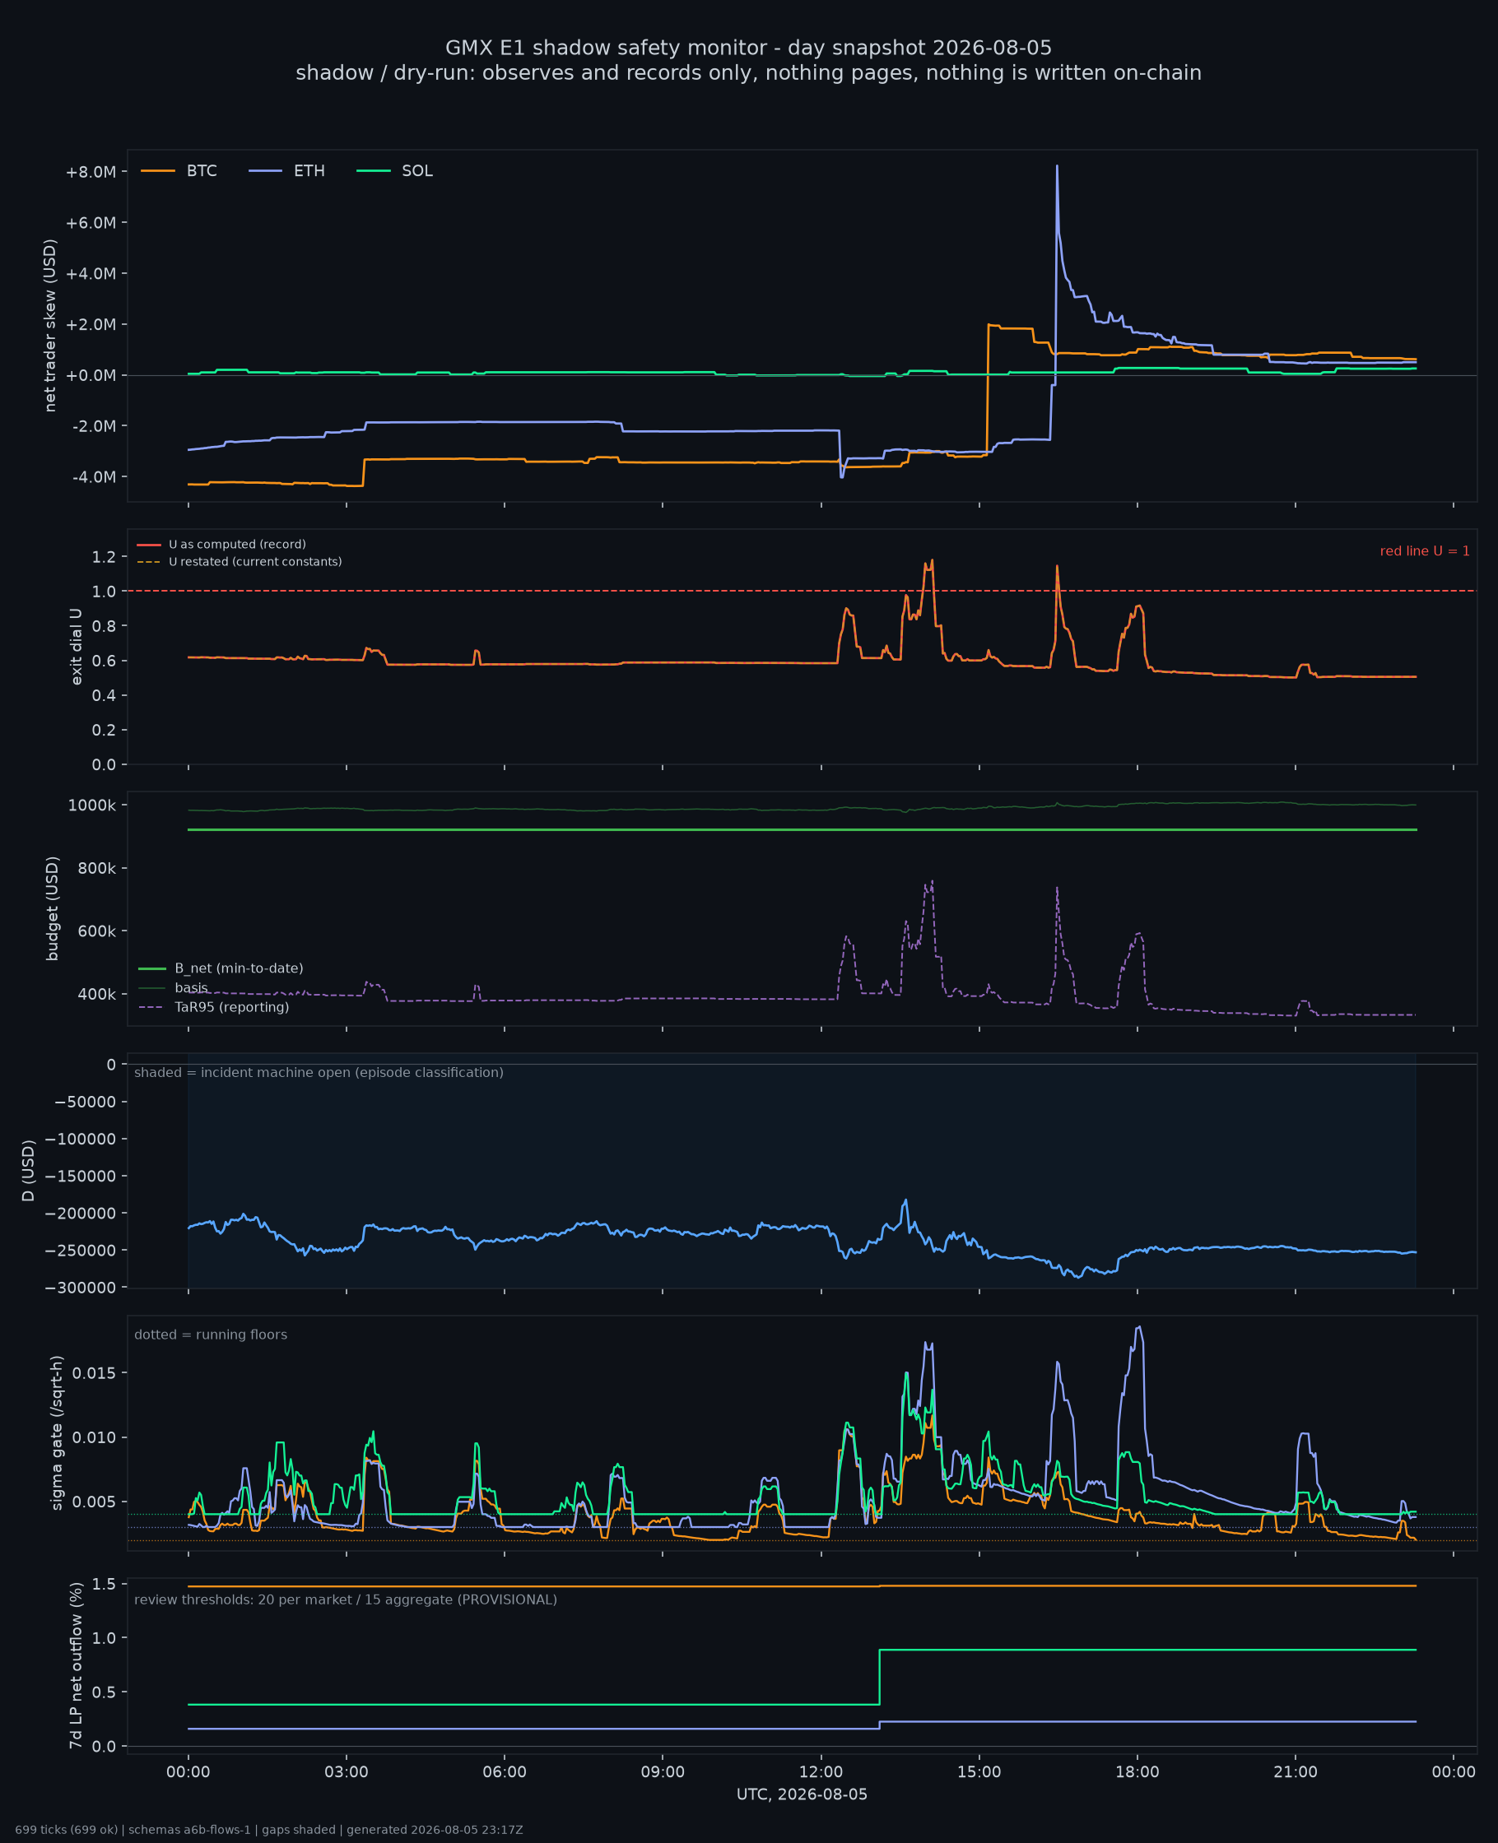Click the 0.6 tick on exit dial axis
The height and width of the screenshot is (1843, 1498).
(104, 661)
